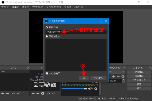Move scene up with up arrow
The image size is (152, 101).
tap(13, 93)
